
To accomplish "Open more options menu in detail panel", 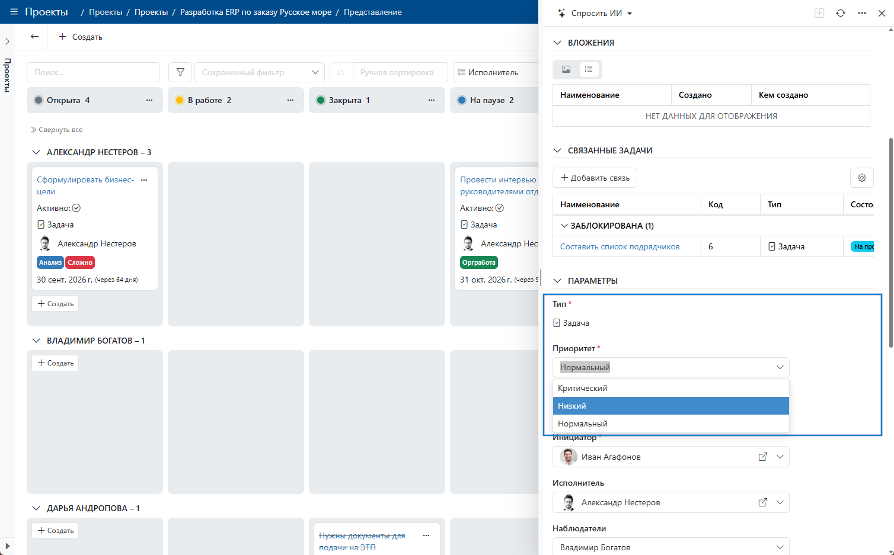I will point(862,13).
